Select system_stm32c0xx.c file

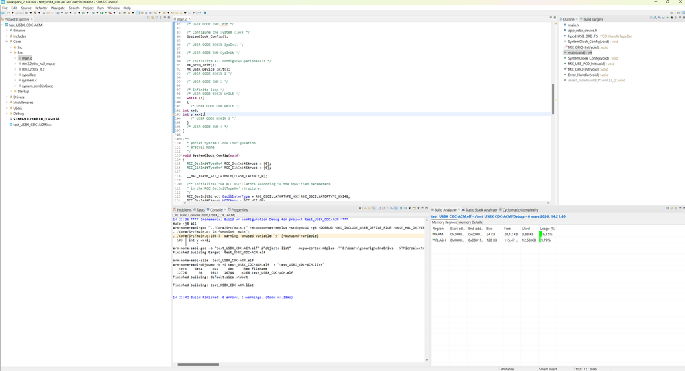(x=37, y=86)
